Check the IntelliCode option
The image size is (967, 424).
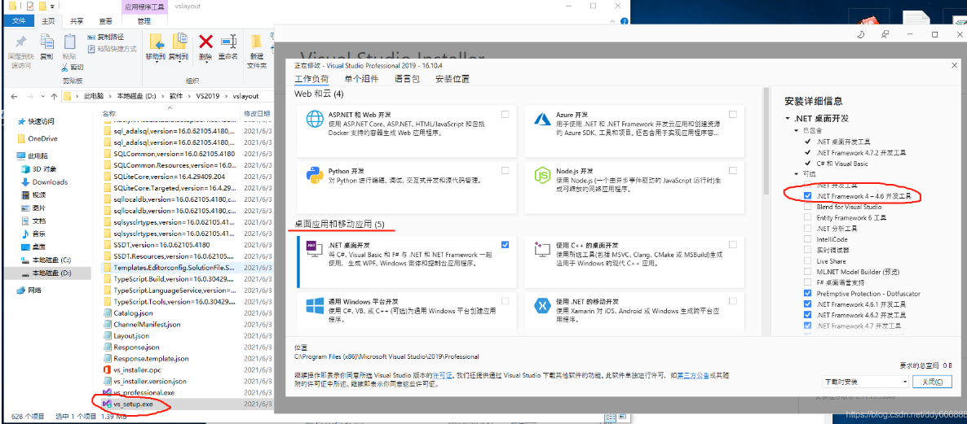[x=808, y=239]
